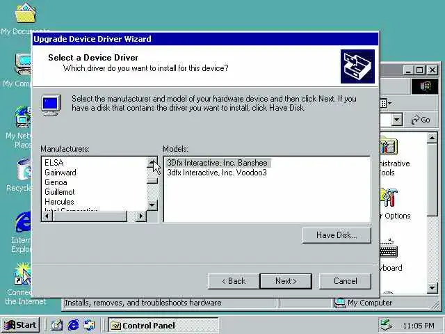The width and height of the screenshot is (445, 334).
Task: Select Gainward in Manufacturers list
Action: (x=60, y=173)
